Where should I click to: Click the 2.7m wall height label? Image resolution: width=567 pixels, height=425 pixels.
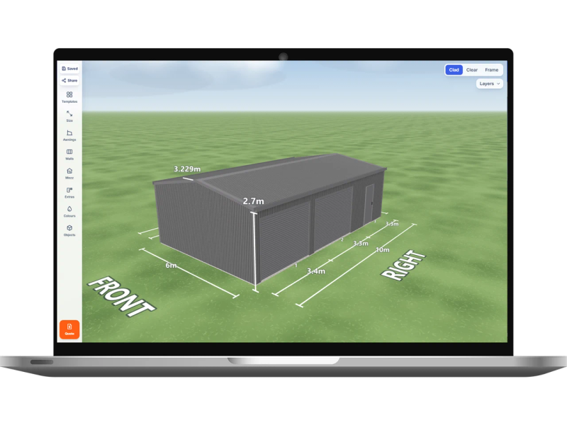[253, 201]
